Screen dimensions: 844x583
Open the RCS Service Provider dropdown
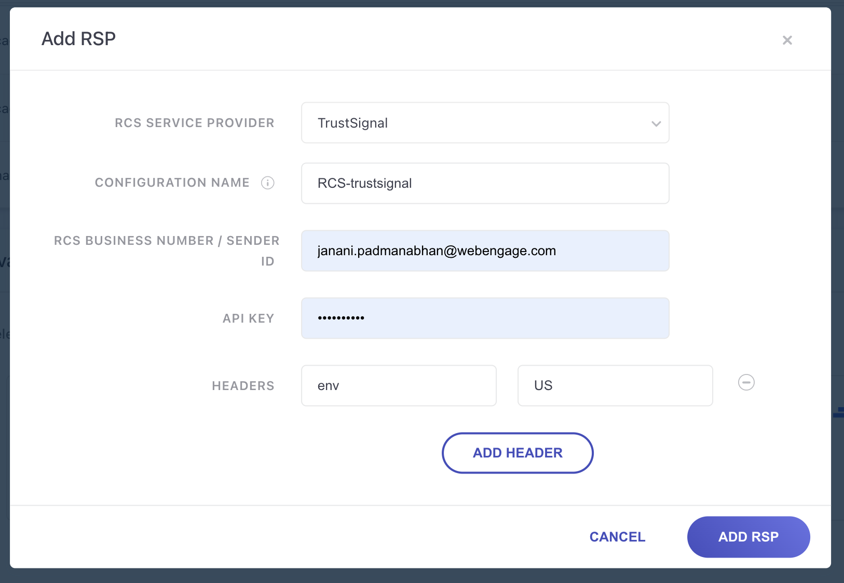click(485, 123)
